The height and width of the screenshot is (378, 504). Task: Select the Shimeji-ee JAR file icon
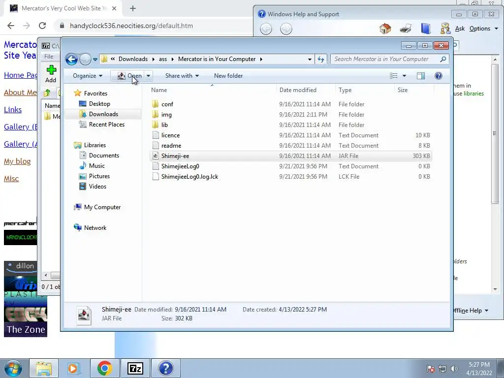pyautogui.click(x=156, y=156)
